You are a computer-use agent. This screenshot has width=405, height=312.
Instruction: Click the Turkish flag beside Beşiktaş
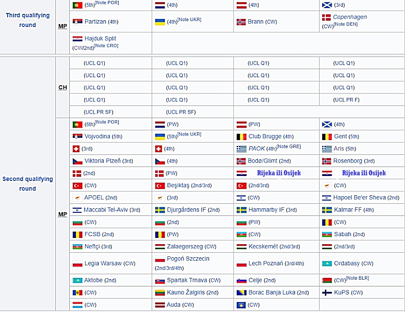pos(160,186)
